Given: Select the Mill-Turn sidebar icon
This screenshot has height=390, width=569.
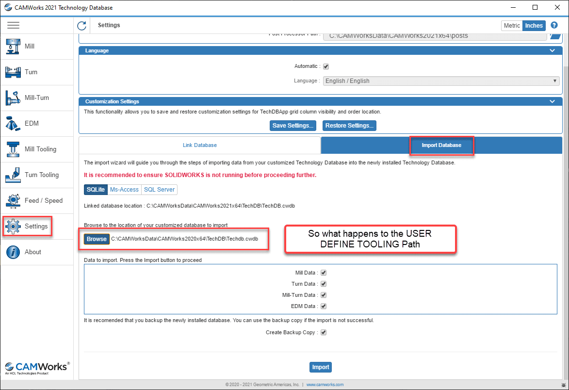Looking at the screenshot, I should coord(13,98).
